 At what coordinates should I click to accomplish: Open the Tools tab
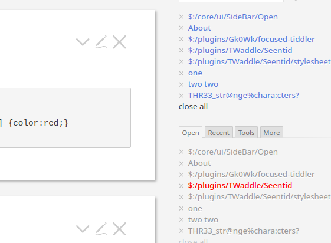pyautogui.click(x=246, y=133)
